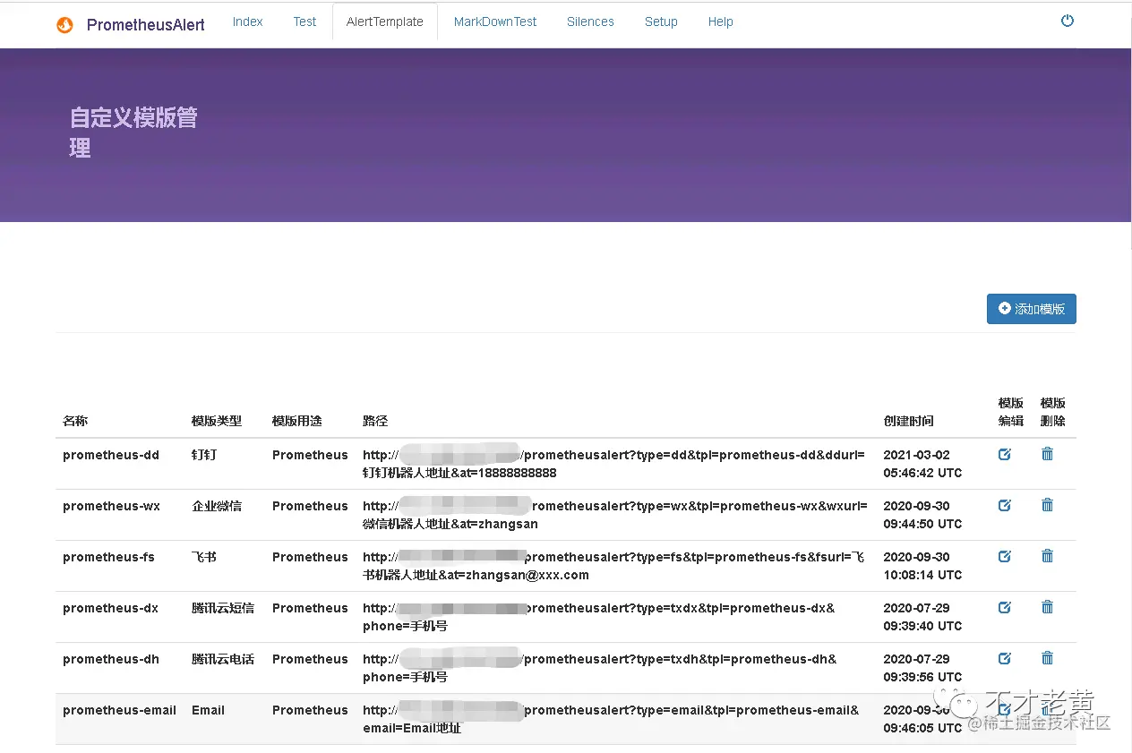Open the Test menu item
This screenshot has width=1132, height=753.
(x=304, y=21)
